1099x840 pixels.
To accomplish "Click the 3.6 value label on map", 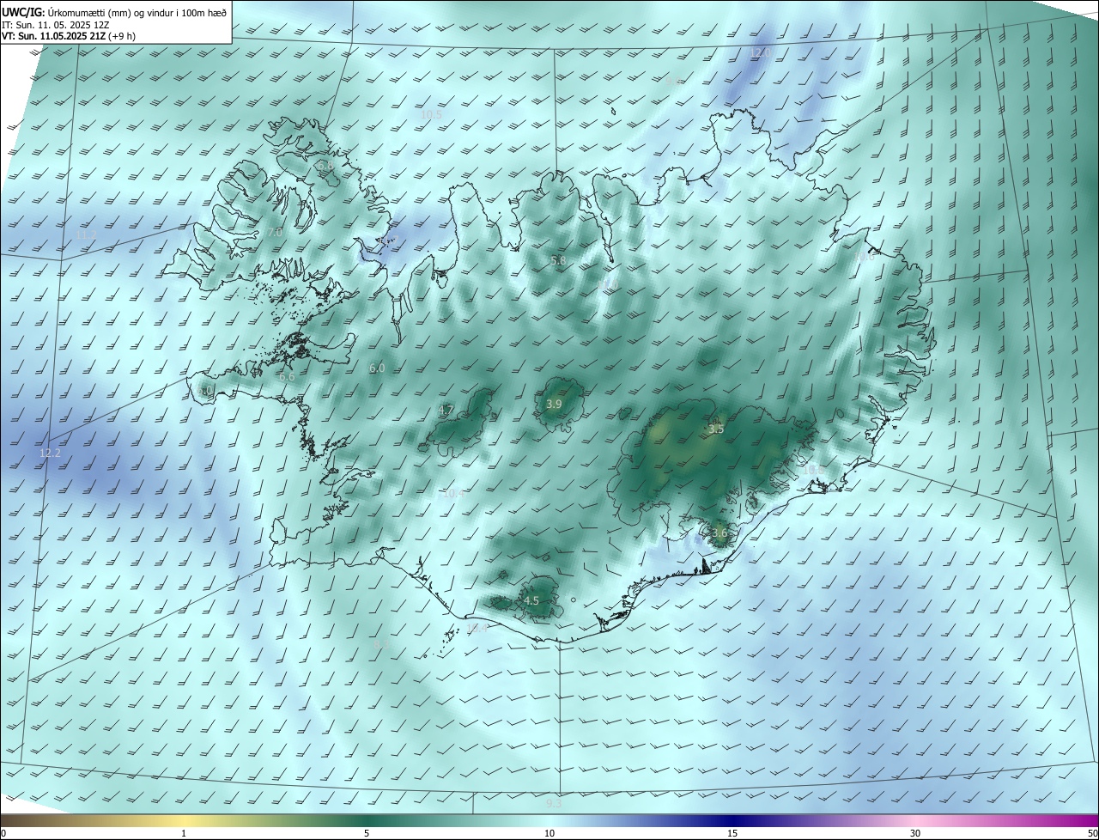I will click(720, 533).
